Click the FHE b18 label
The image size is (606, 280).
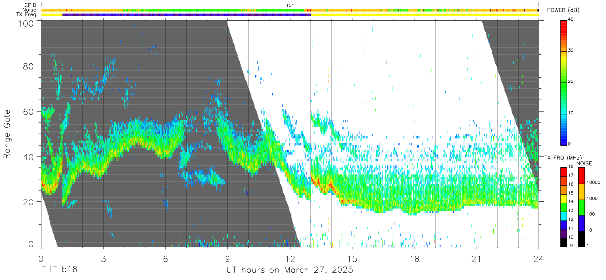[x=59, y=270]
